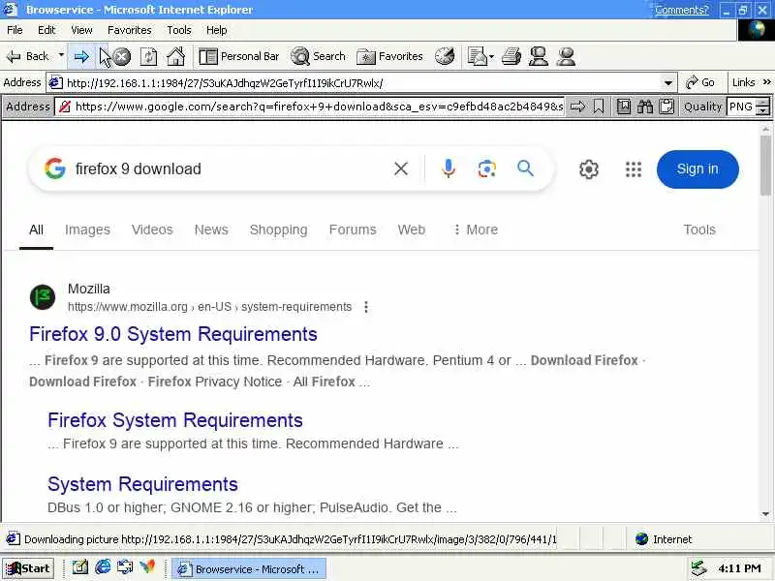Open the Edit menu
775x581 pixels.
coord(46,30)
